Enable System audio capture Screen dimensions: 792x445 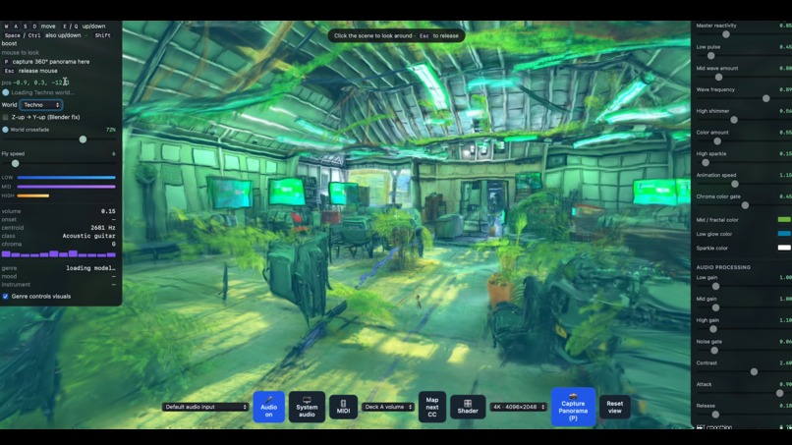click(x=307, y=407)
